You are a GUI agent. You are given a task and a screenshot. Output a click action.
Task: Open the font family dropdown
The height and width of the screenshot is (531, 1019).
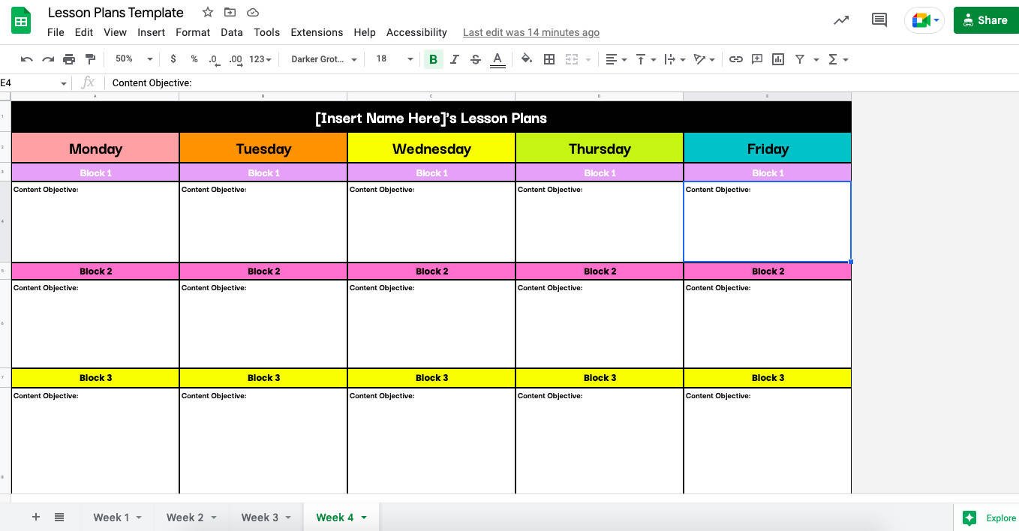click(323, 59)
